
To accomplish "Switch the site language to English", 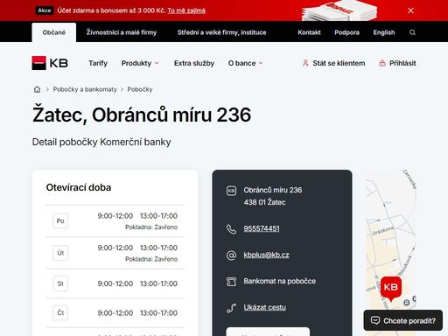I will coord(384,32).
